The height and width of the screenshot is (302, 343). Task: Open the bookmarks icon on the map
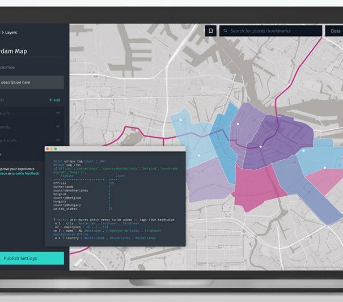(211, 31)
